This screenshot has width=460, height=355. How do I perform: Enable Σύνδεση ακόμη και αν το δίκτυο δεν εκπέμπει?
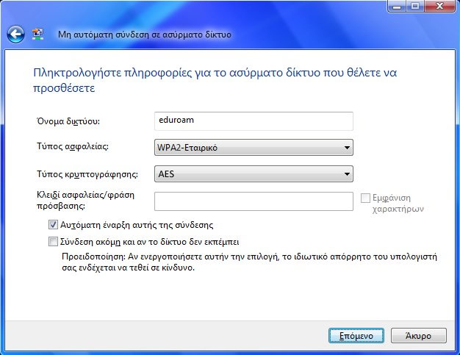click(x=53, y=242)
